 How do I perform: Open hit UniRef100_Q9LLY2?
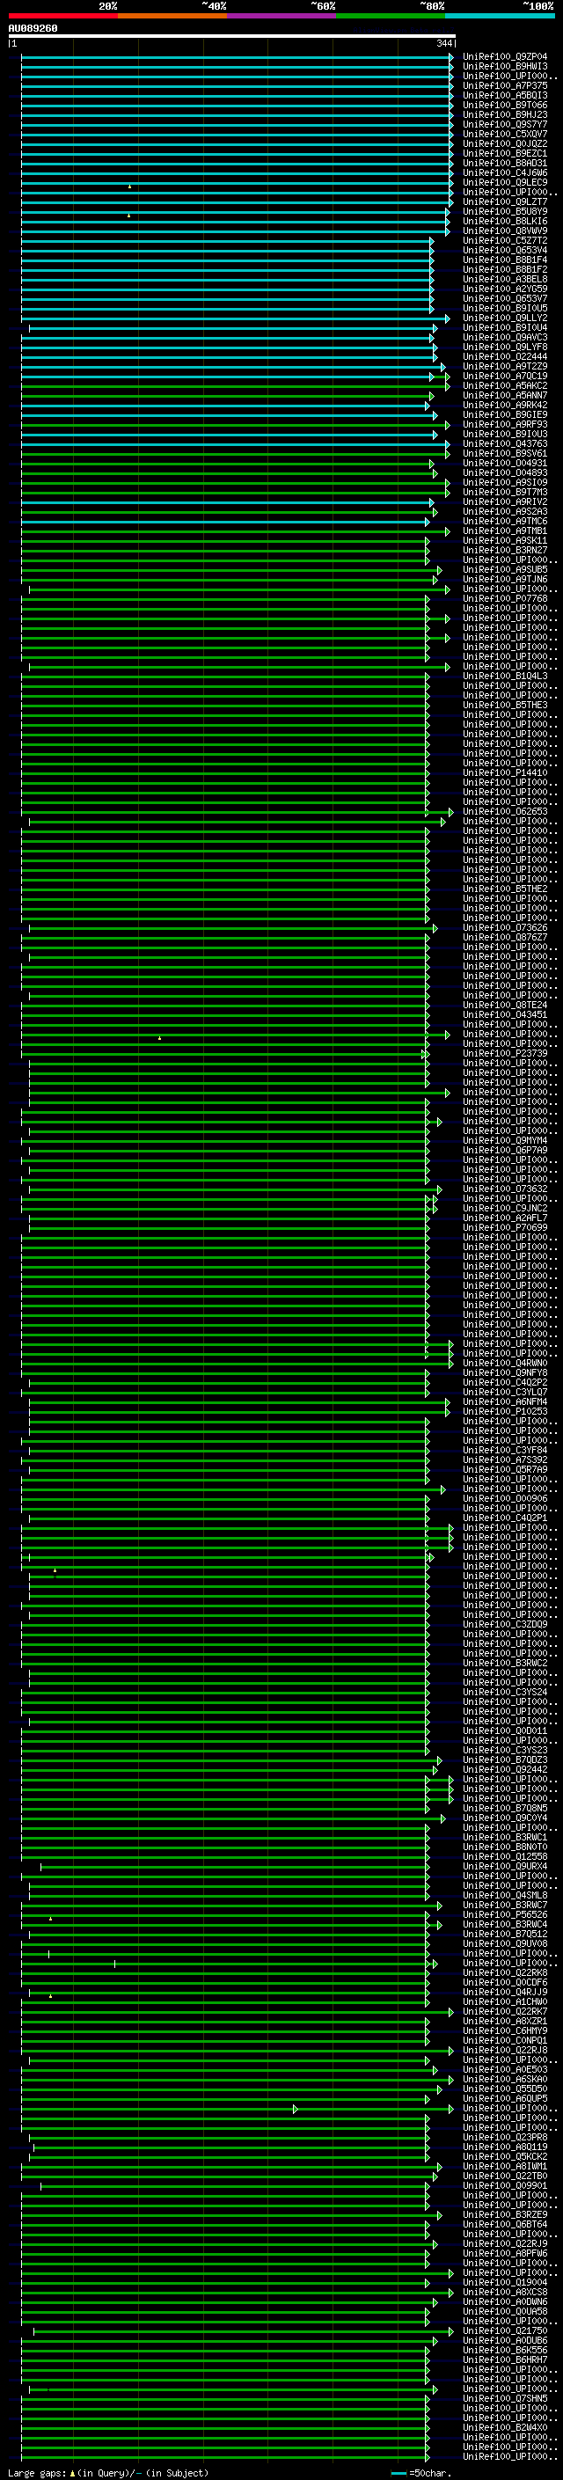click(505, 318)
